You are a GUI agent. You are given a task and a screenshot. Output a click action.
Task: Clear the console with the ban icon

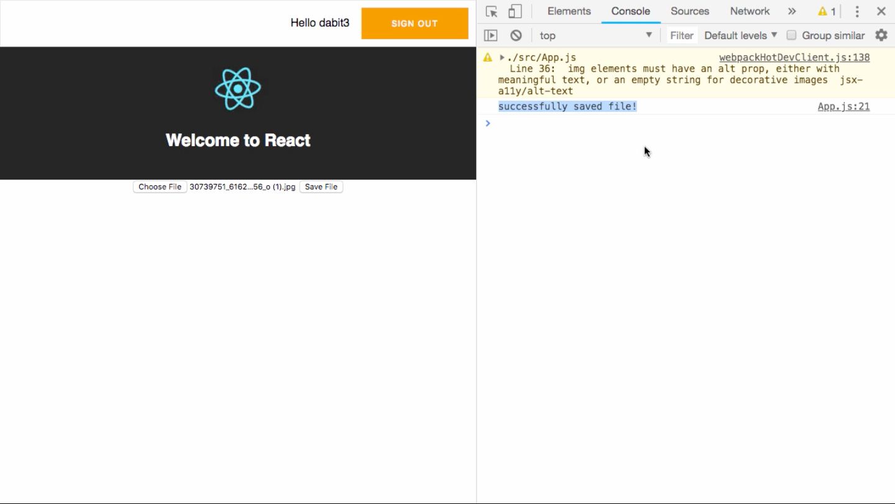(x=516, y=35)
